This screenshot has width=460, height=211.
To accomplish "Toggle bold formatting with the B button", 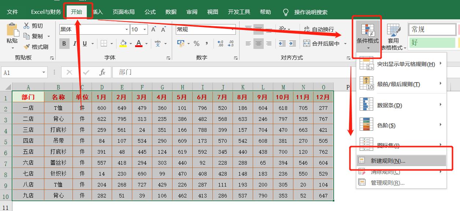I will click(64, 43).
